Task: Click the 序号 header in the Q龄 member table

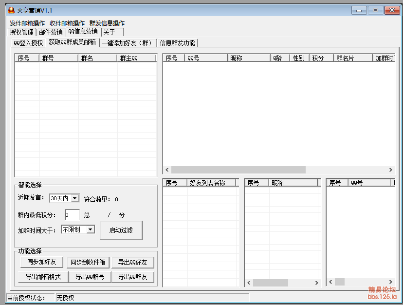Action: click(x=174, y=58)
